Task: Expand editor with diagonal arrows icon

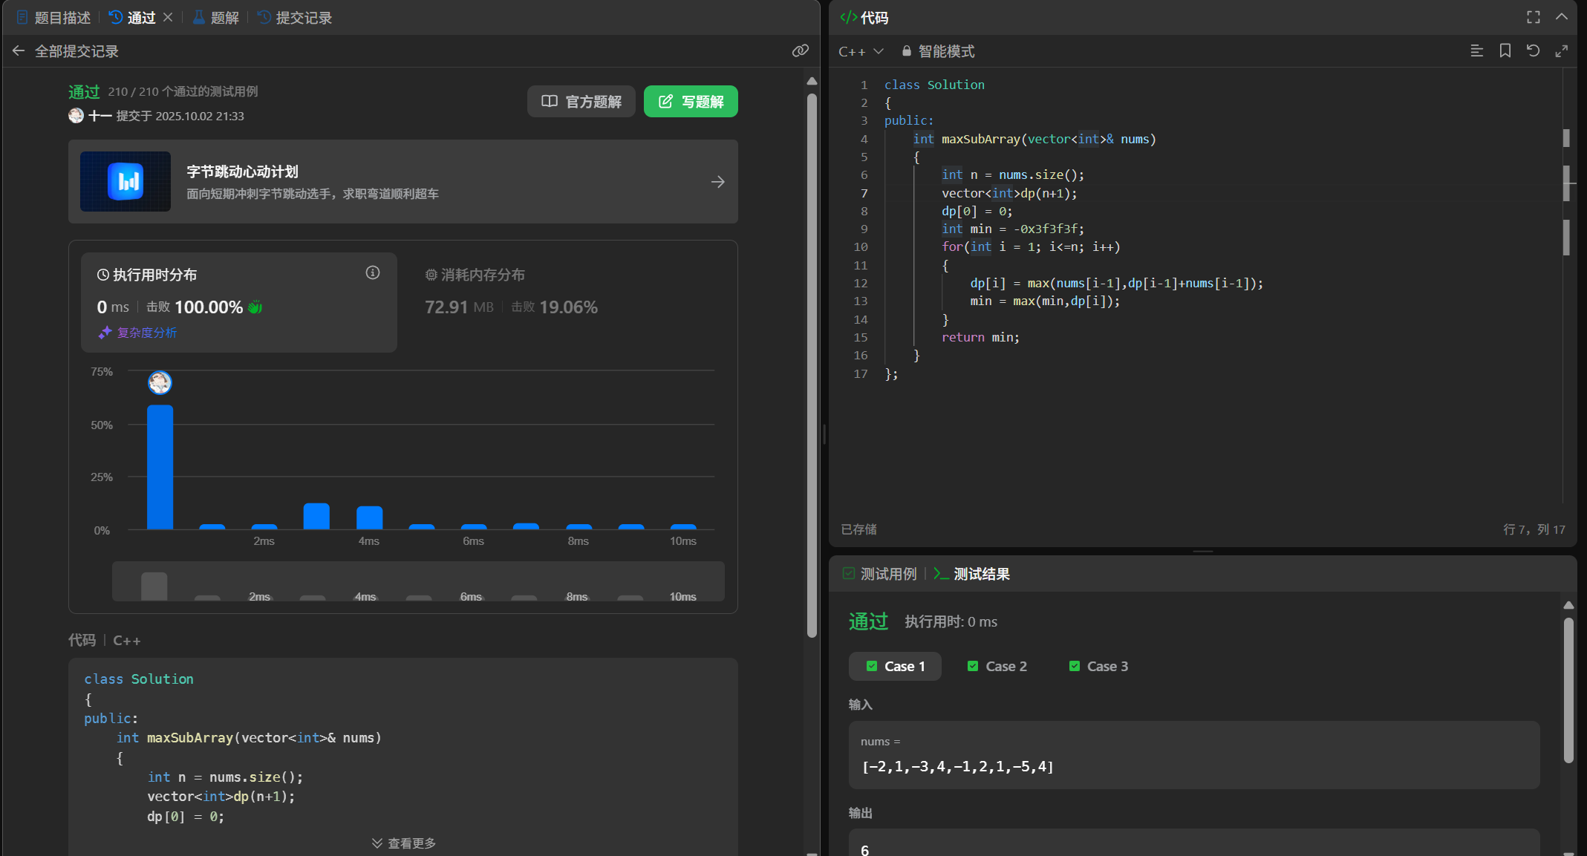Action: coord(1561,50)
